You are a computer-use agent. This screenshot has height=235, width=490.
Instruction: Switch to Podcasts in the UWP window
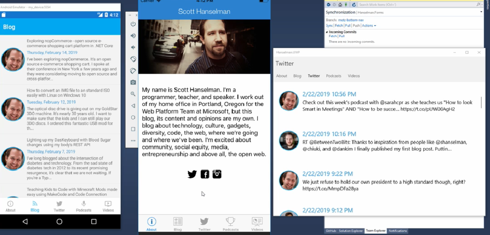334,76
